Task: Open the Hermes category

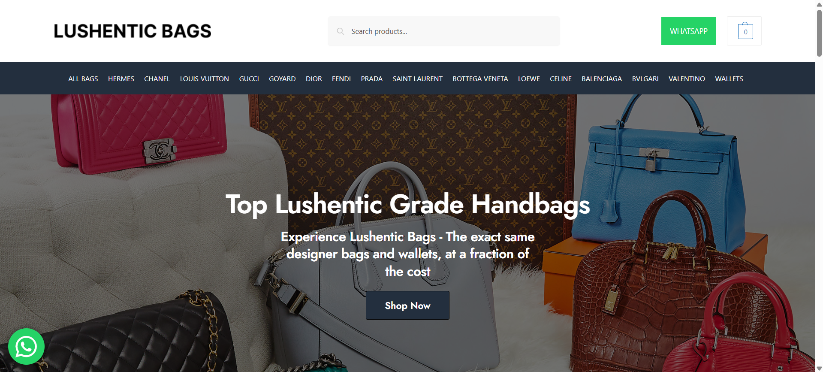Action: point(121,79)
